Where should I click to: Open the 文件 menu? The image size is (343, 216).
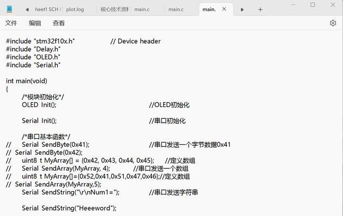(x=11, y=23)
